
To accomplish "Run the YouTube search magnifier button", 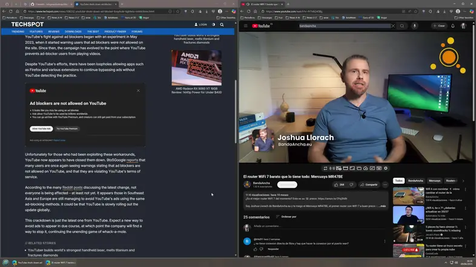I will coord(402,26).
